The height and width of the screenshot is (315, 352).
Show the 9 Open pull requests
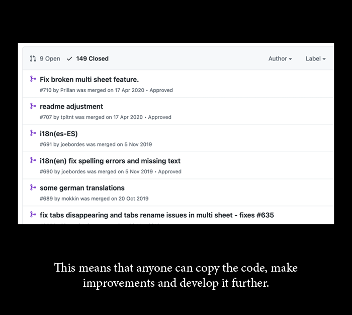tap(45, 58)
